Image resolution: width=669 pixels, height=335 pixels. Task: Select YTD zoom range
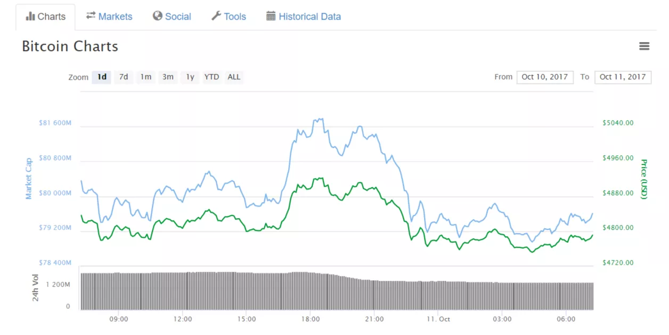click(x=211, y=77)
